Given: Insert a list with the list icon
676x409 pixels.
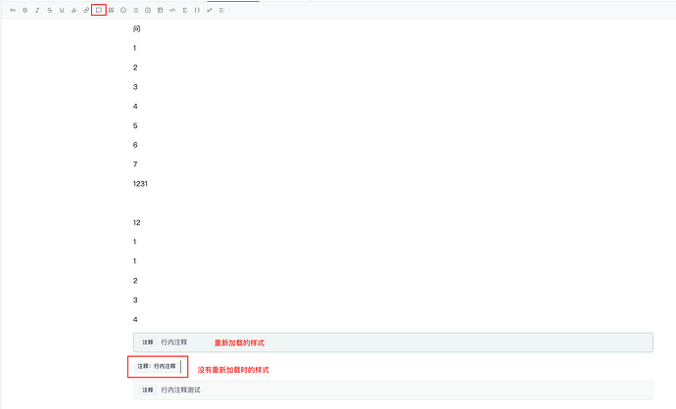Looking at the screenshot, I should tap(135, 10).
